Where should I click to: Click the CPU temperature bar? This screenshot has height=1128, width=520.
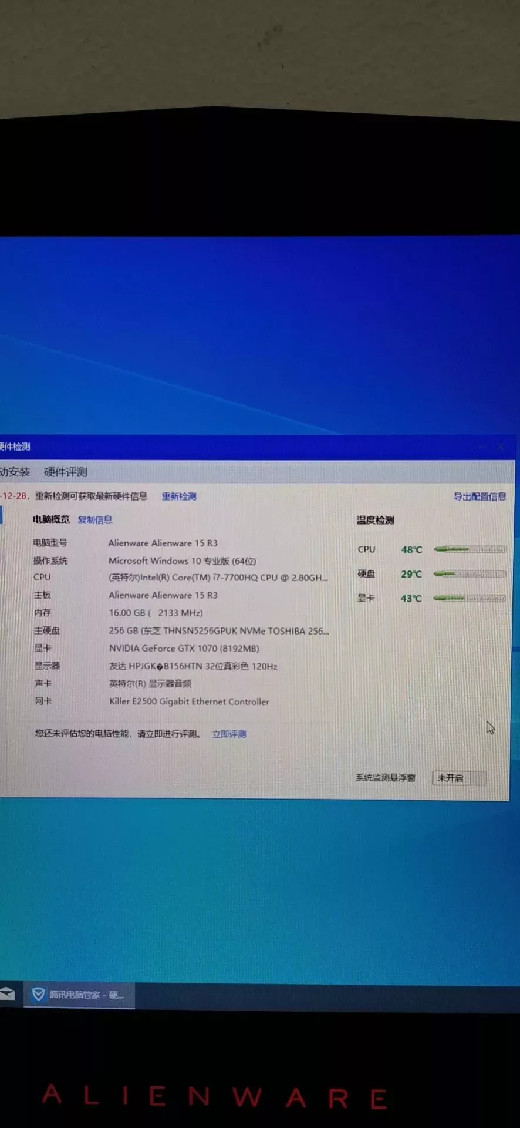click(x=470, y=549)
